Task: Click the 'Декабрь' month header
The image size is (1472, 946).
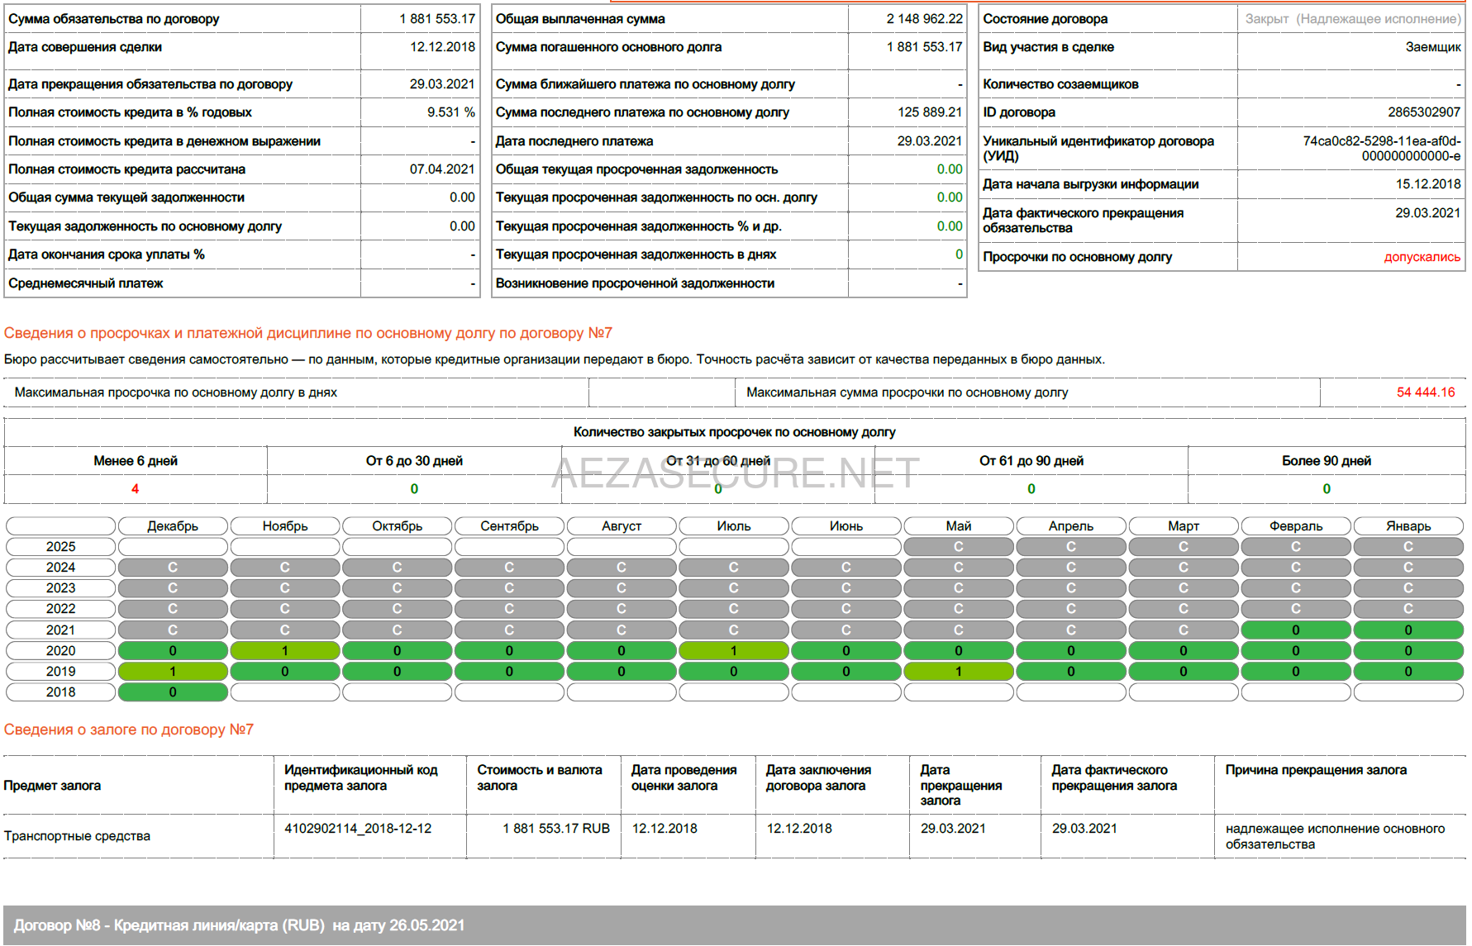Action: pyautogui.click(x=173, y=526)
